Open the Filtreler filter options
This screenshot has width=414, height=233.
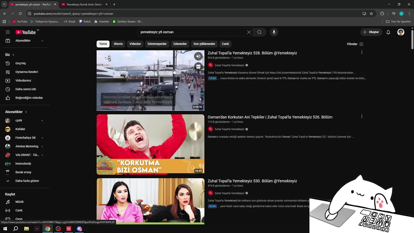(355, 44)
